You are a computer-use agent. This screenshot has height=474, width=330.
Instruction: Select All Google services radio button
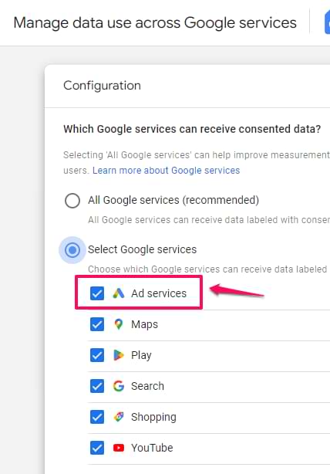[72, 201]
